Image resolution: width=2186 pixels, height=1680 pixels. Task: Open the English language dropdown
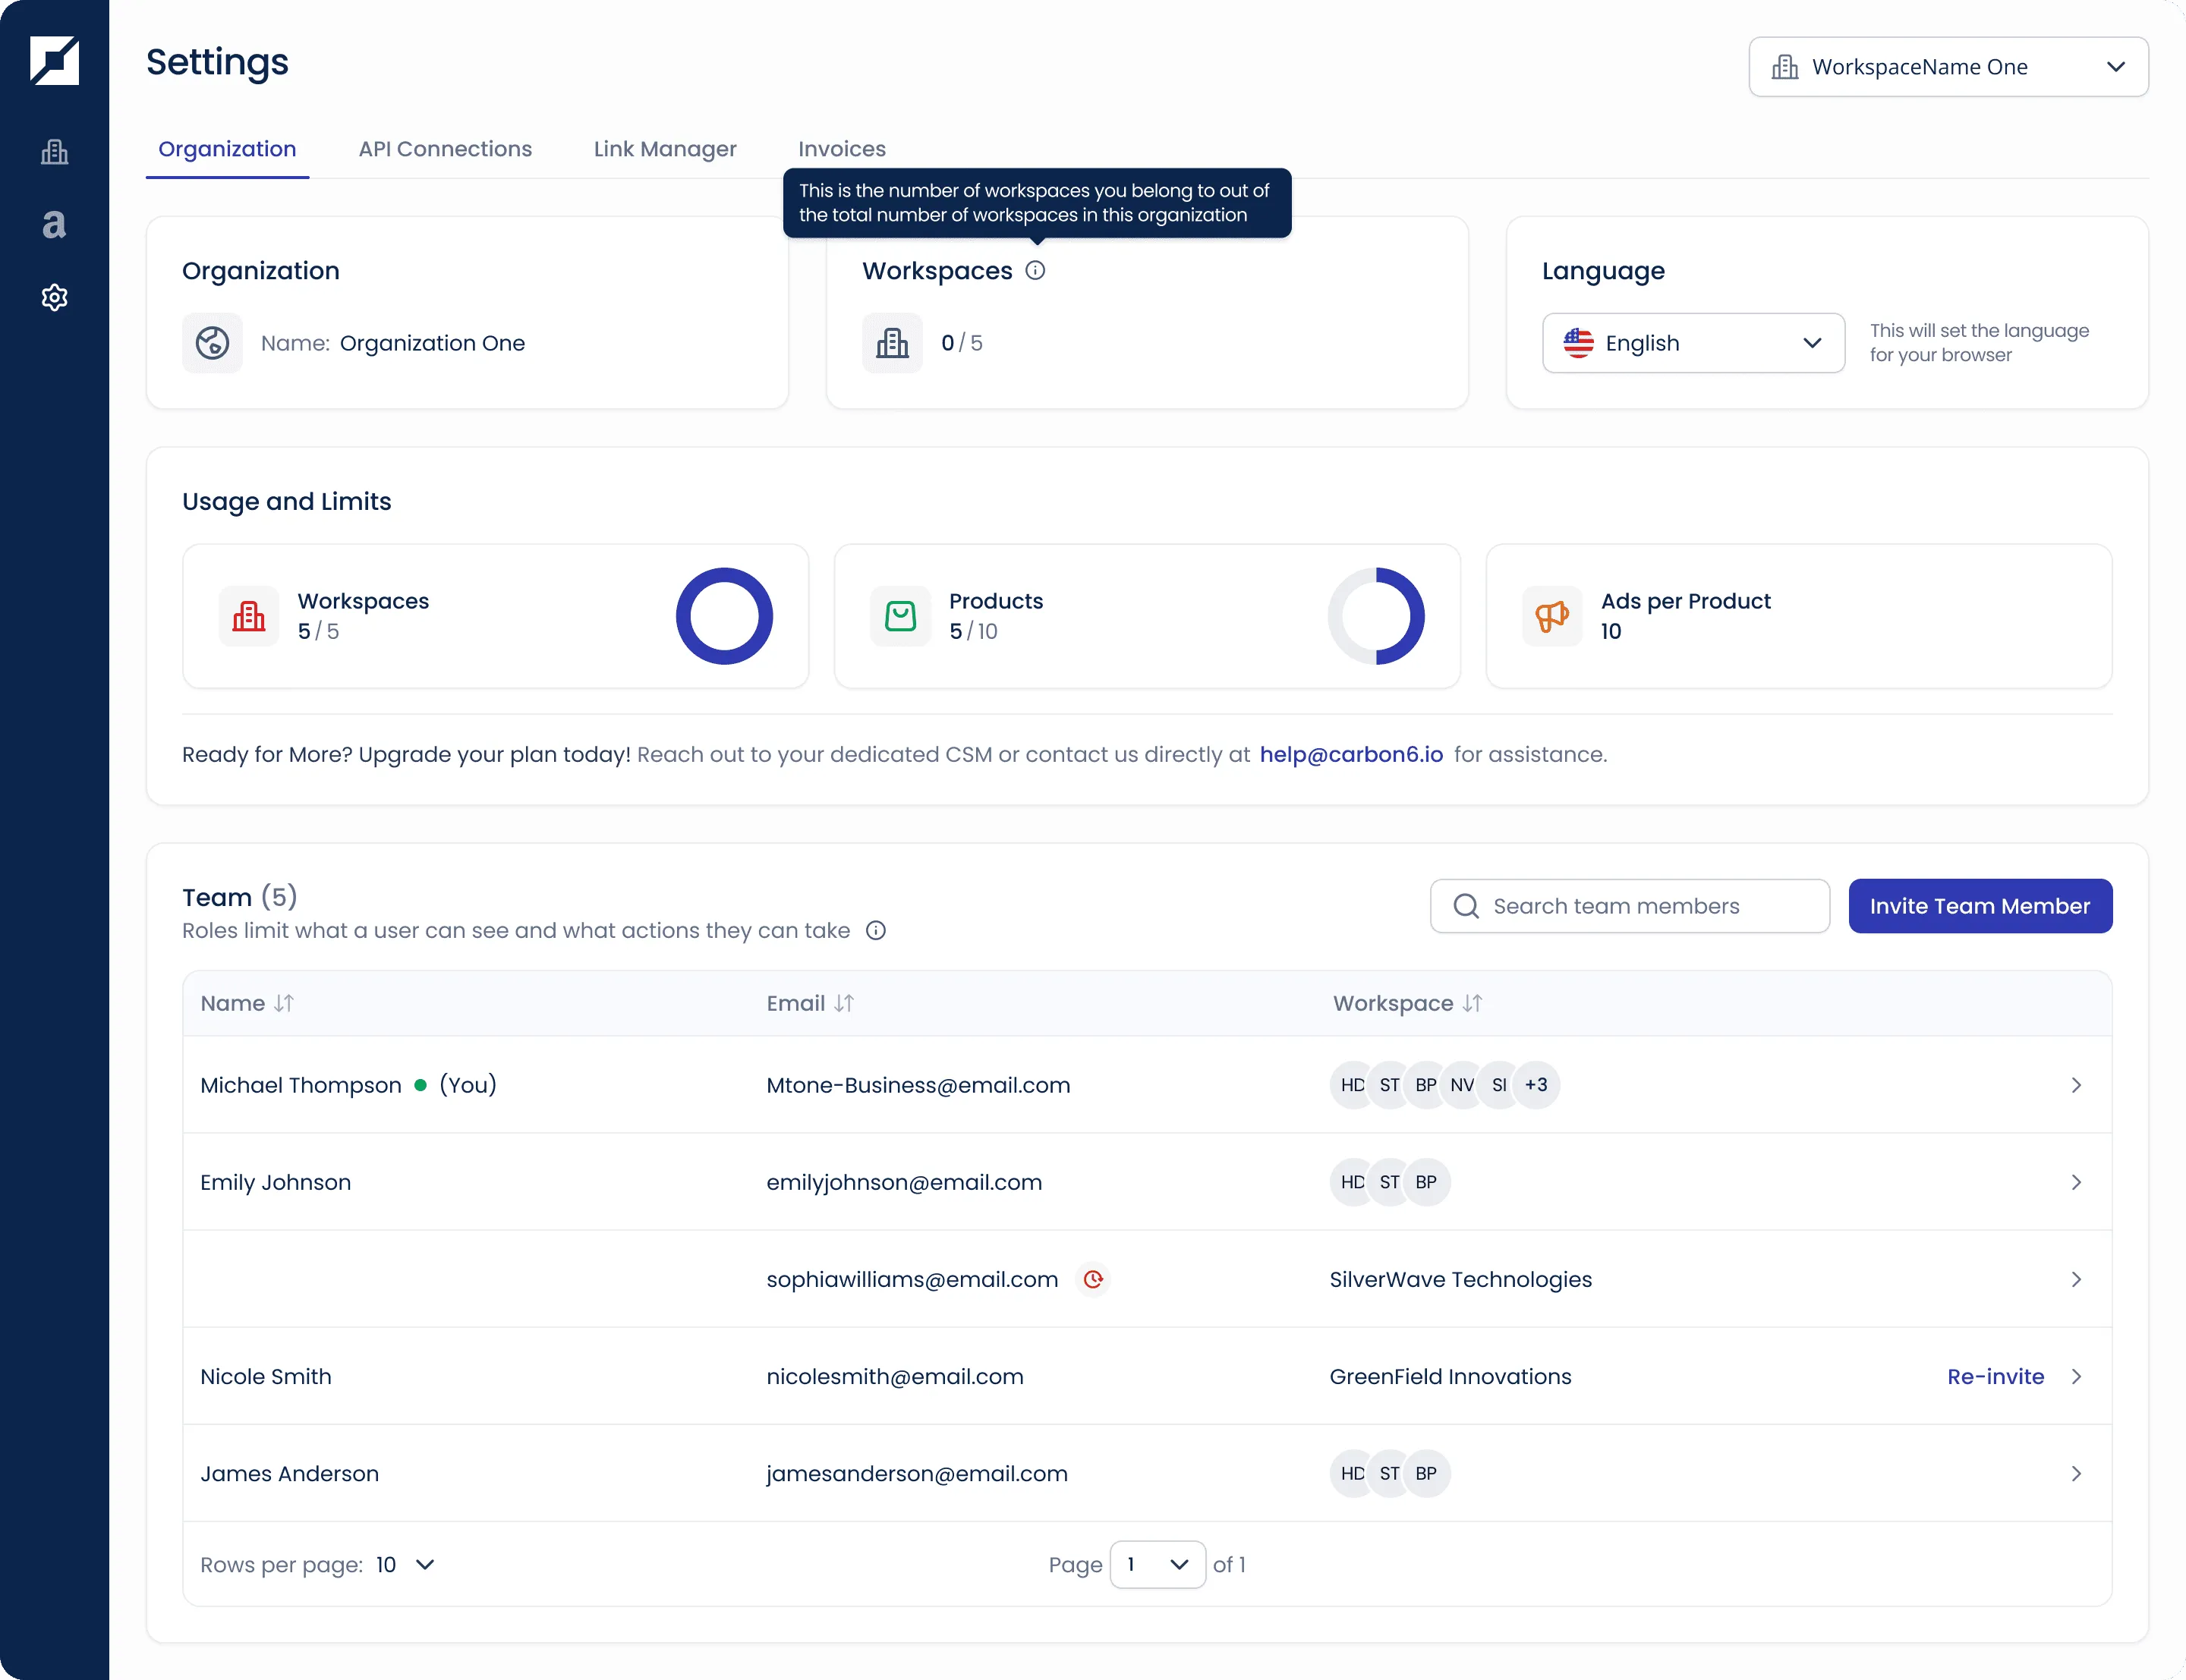pos(1693,343)
